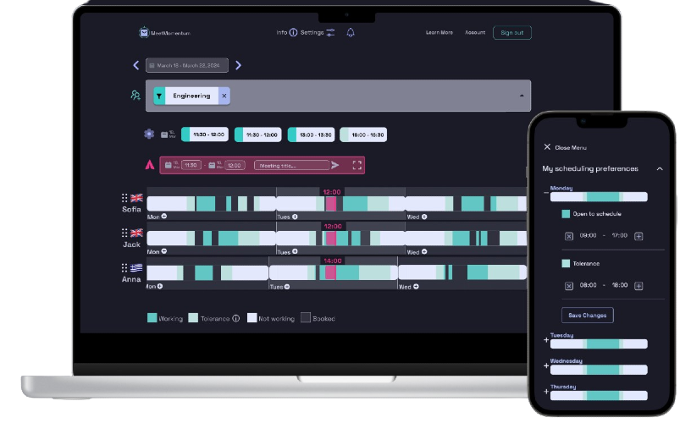Edit the 12:00 end time field
The width and height of the screenshot is (691, 423).
235,166
